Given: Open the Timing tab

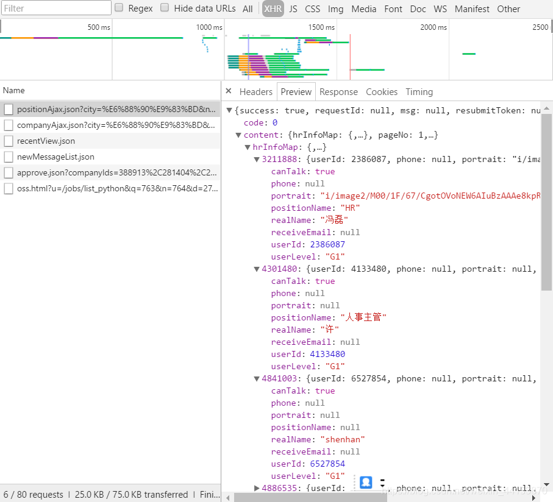Looking at the screenshot, I should [x=419, y=92].
